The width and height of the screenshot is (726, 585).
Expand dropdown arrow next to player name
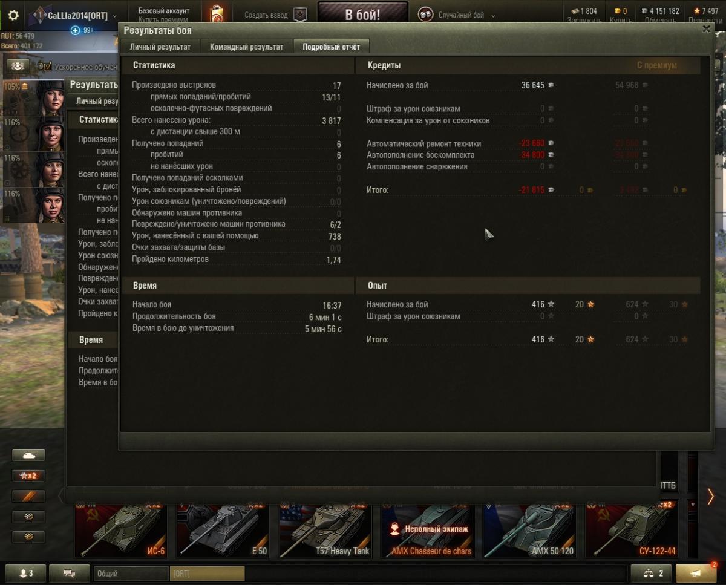(x=115, y=16)
